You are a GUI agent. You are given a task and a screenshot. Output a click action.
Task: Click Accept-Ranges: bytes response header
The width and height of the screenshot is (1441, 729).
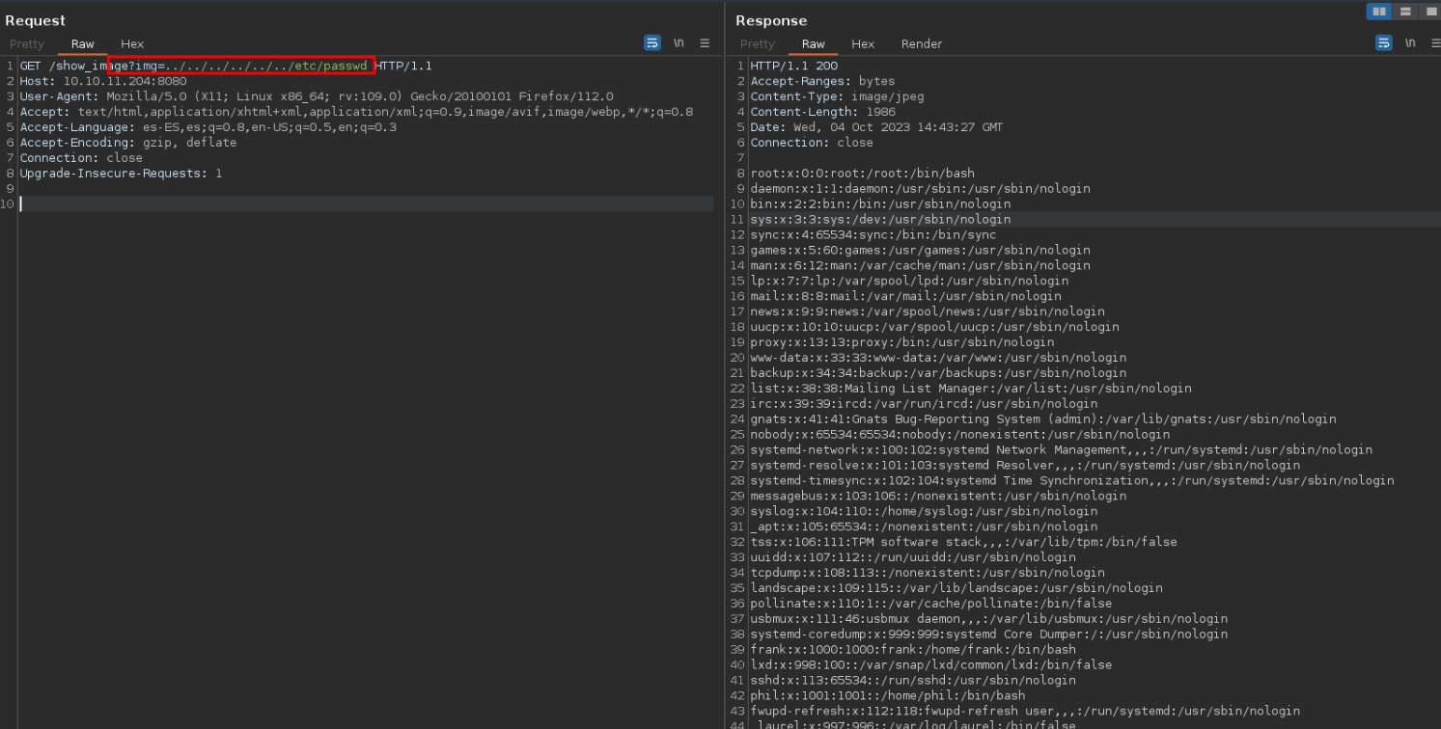822,81
